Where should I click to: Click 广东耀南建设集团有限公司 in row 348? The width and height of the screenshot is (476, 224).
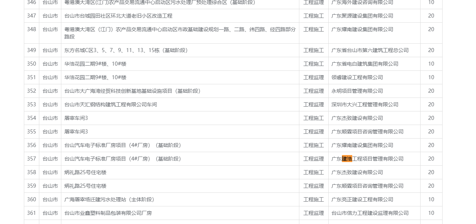point(362,29)
